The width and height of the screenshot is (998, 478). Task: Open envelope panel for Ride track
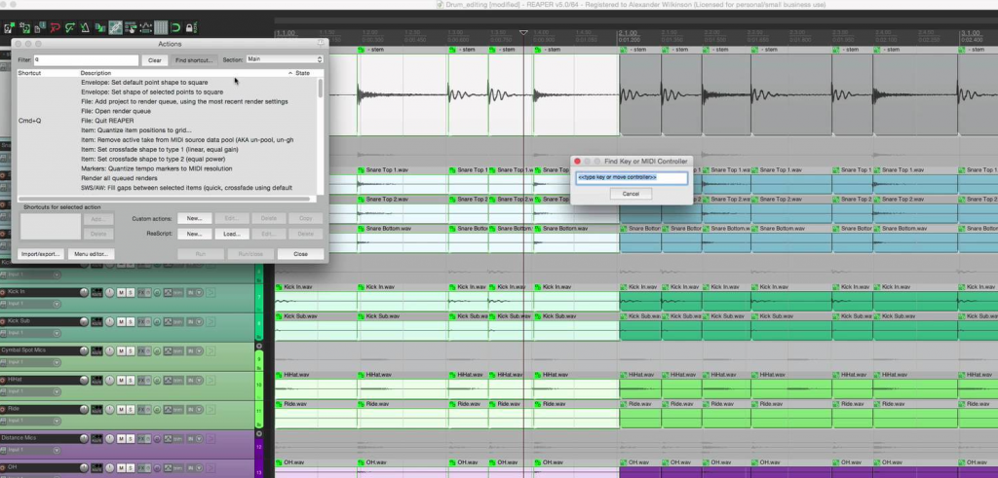(168, 409)
